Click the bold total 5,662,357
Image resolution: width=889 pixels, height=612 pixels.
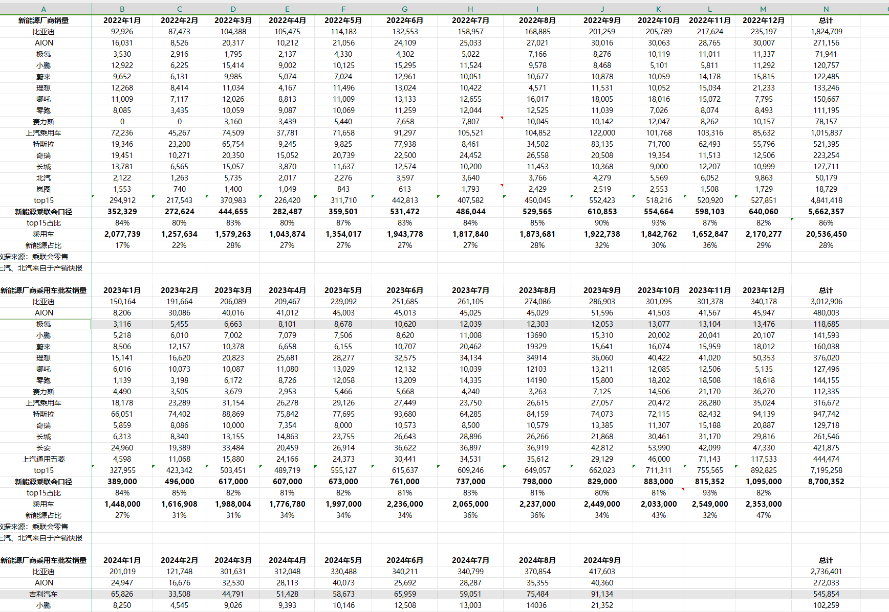click(x=826, y=212)
